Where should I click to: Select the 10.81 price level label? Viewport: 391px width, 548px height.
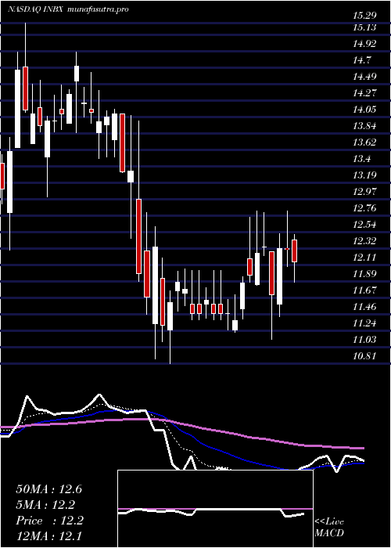click(x=364, y=356)
